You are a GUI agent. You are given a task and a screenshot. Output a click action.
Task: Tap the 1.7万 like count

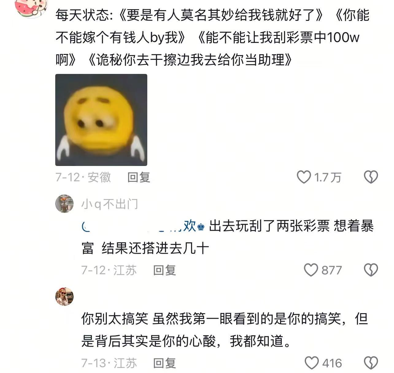pyautogui.click(x=328, y=177)
